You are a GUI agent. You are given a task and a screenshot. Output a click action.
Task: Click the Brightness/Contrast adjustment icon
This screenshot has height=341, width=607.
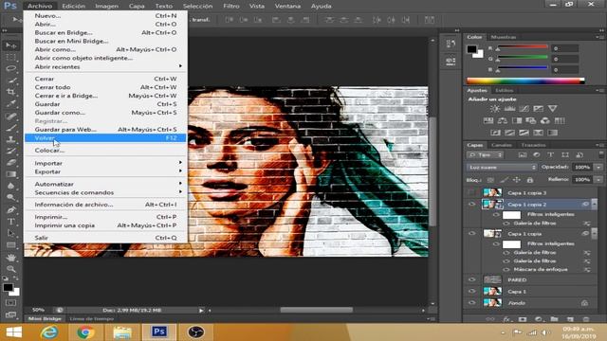point(495,109)
